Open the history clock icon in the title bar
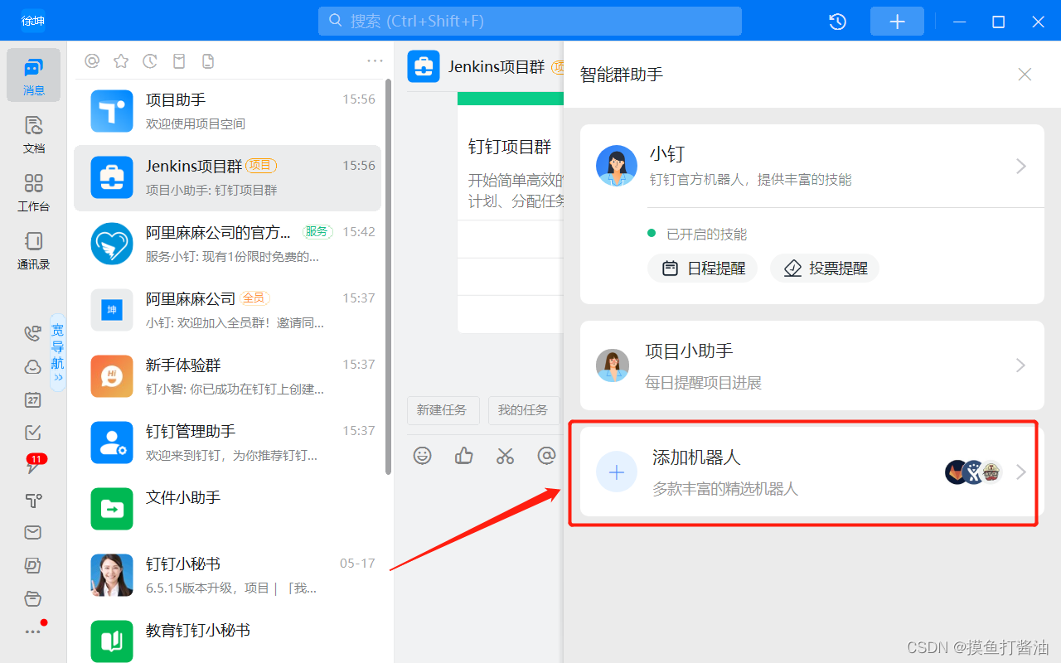Image resolution: width=1061 pixels, height=663 pixels. click(x=838, y=22)
